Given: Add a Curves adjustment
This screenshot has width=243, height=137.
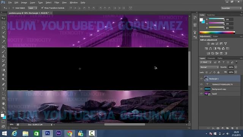Looking at the screenshot, I should point(217,44).
